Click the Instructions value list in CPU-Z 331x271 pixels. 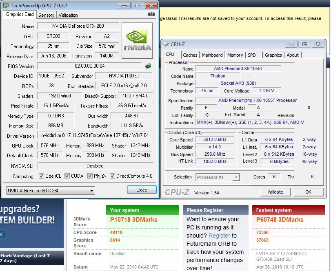(250, 122)
